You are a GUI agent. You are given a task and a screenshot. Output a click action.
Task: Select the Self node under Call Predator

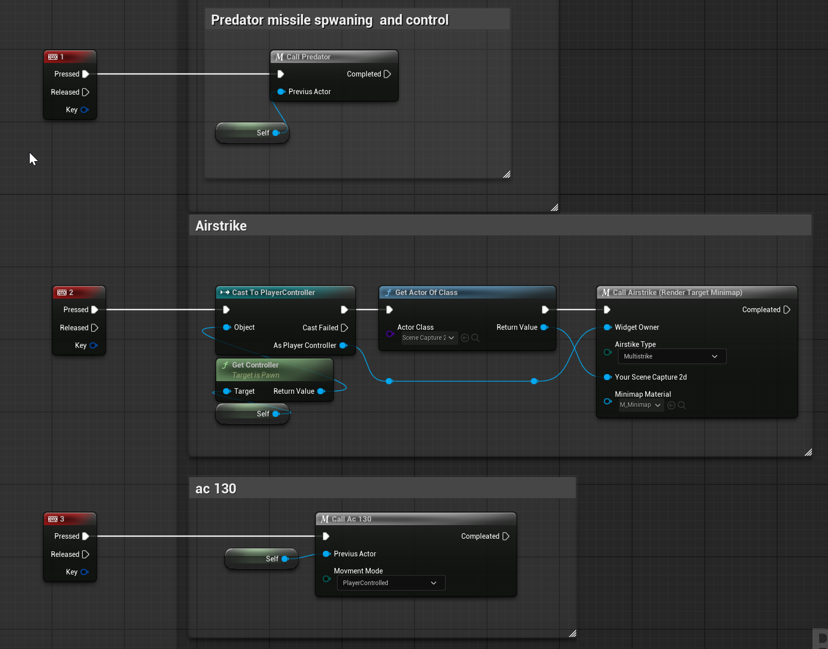[252, 133]
